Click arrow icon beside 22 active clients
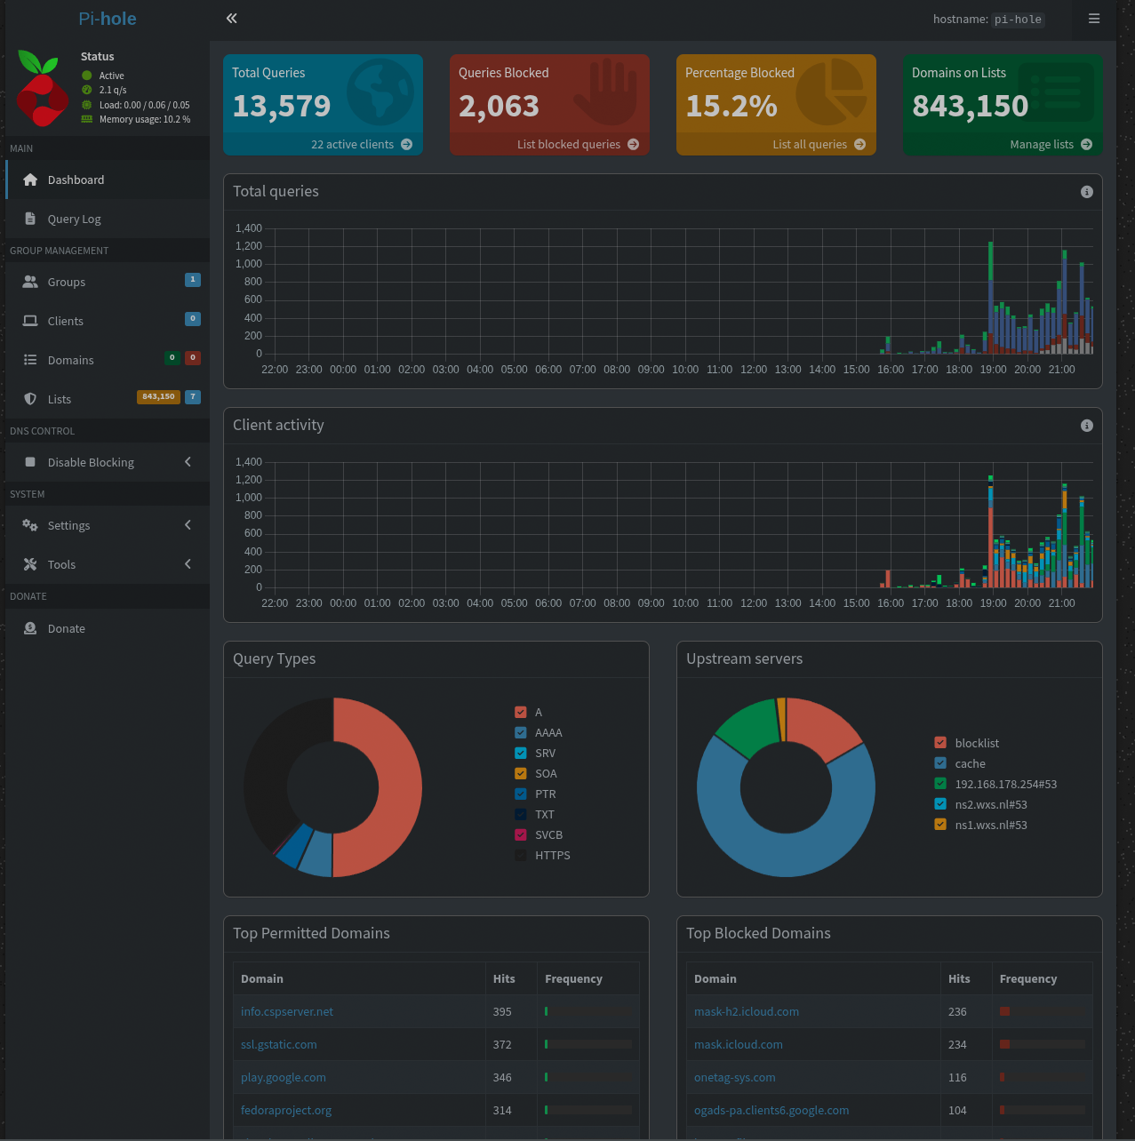1135x1141 pixels. tap(406, 145)
